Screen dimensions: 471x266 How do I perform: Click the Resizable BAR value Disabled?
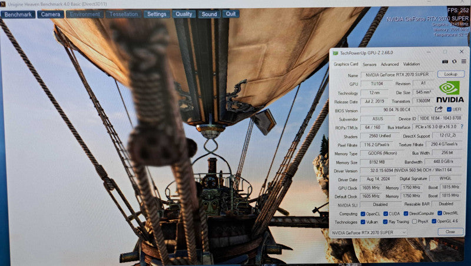446,204
